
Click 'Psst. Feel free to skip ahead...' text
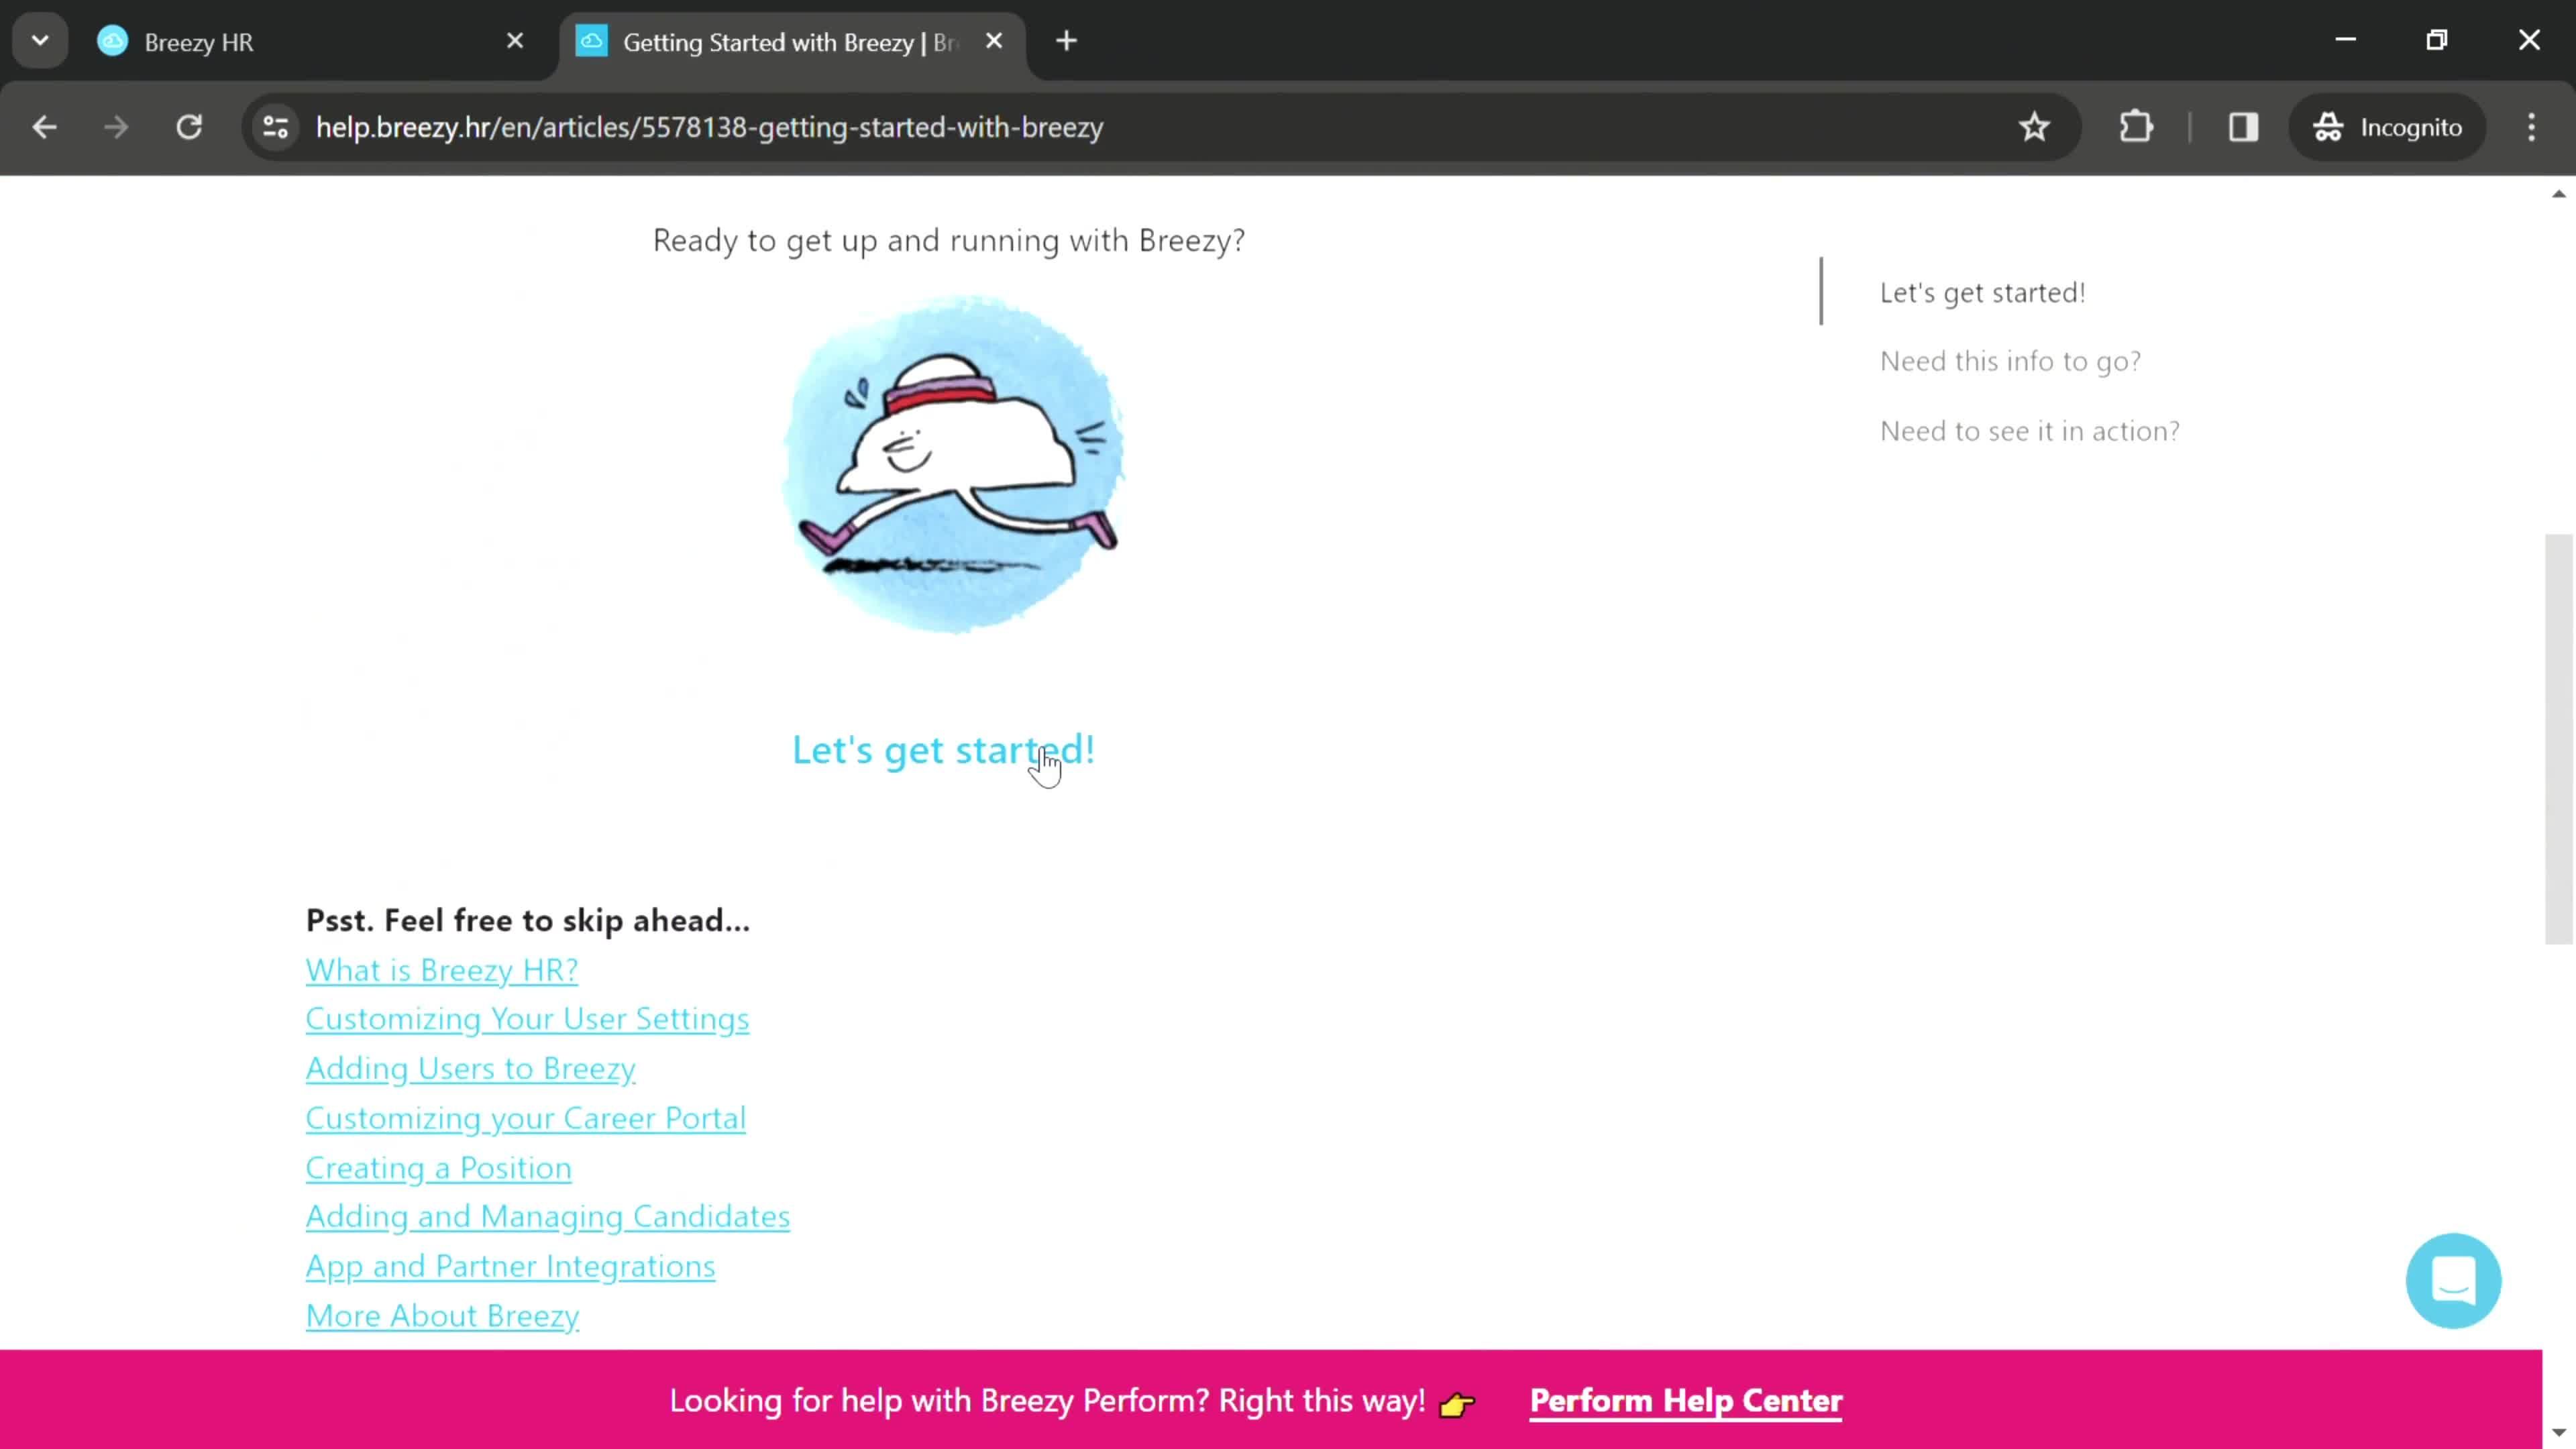(x=528, y=921)
